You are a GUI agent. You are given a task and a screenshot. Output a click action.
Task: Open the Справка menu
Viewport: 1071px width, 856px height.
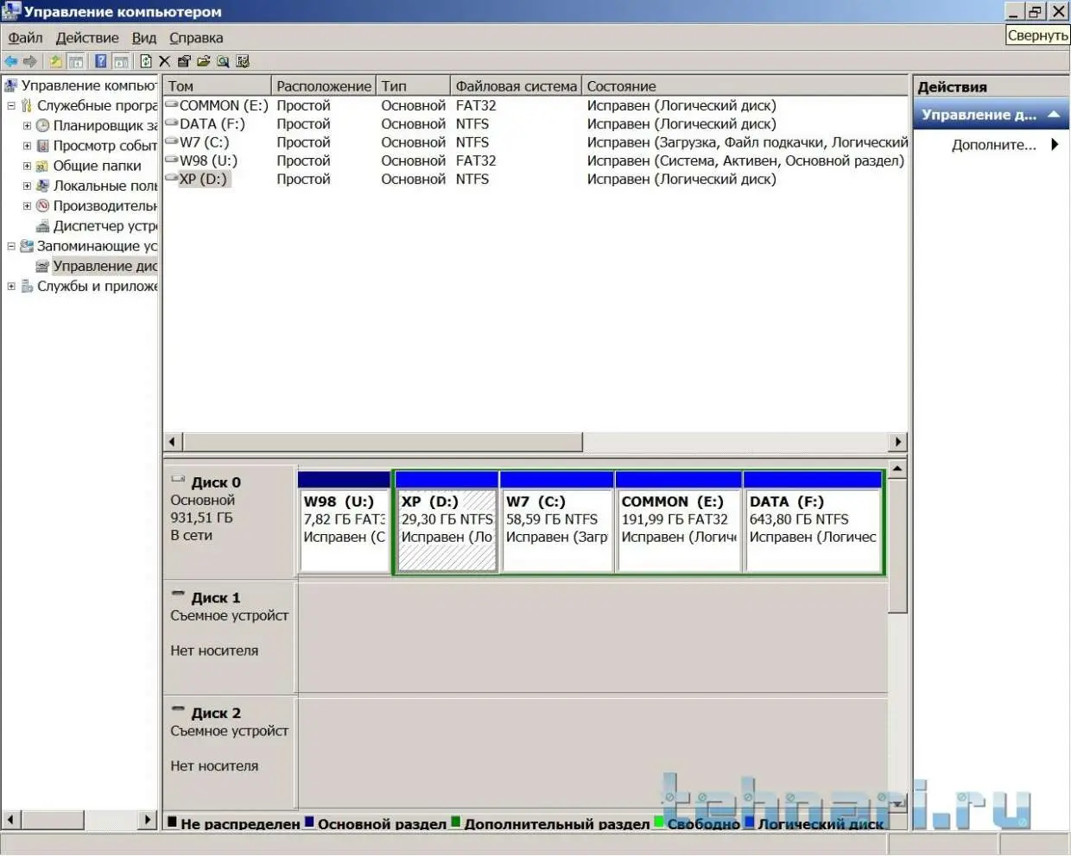[x=196, y=38]
